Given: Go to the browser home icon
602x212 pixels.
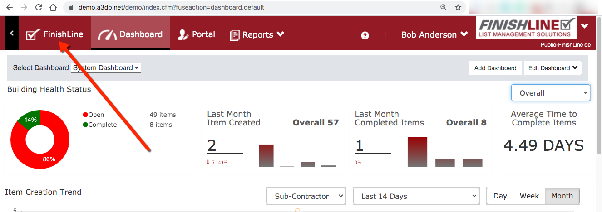Looking at the screenshot, I should coord(53,7).
